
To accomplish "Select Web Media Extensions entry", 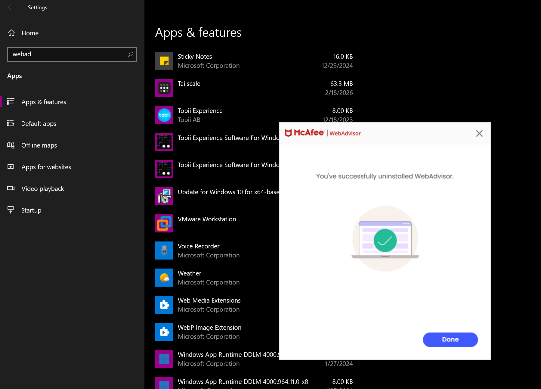I will [x=209, y=300].
